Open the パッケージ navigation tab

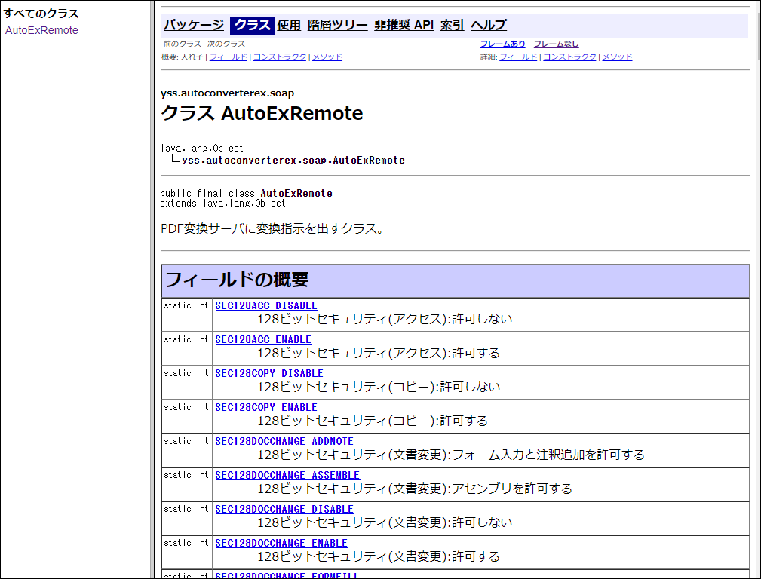pos(194,26)
